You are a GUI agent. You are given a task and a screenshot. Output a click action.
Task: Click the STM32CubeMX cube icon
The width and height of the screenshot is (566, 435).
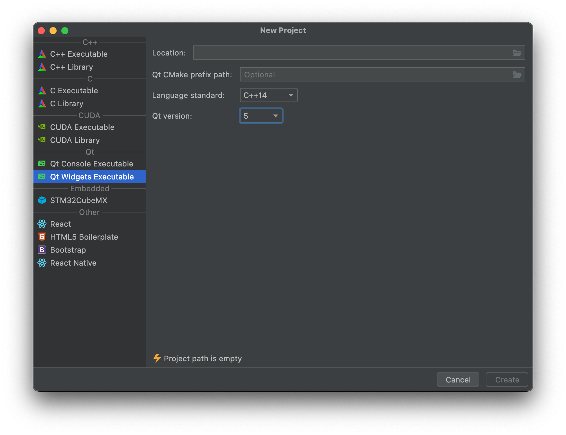pos(42,200)
